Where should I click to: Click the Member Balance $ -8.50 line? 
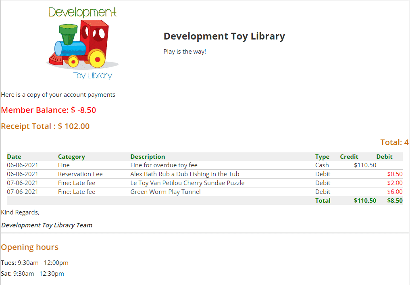[x=48, y=110]
